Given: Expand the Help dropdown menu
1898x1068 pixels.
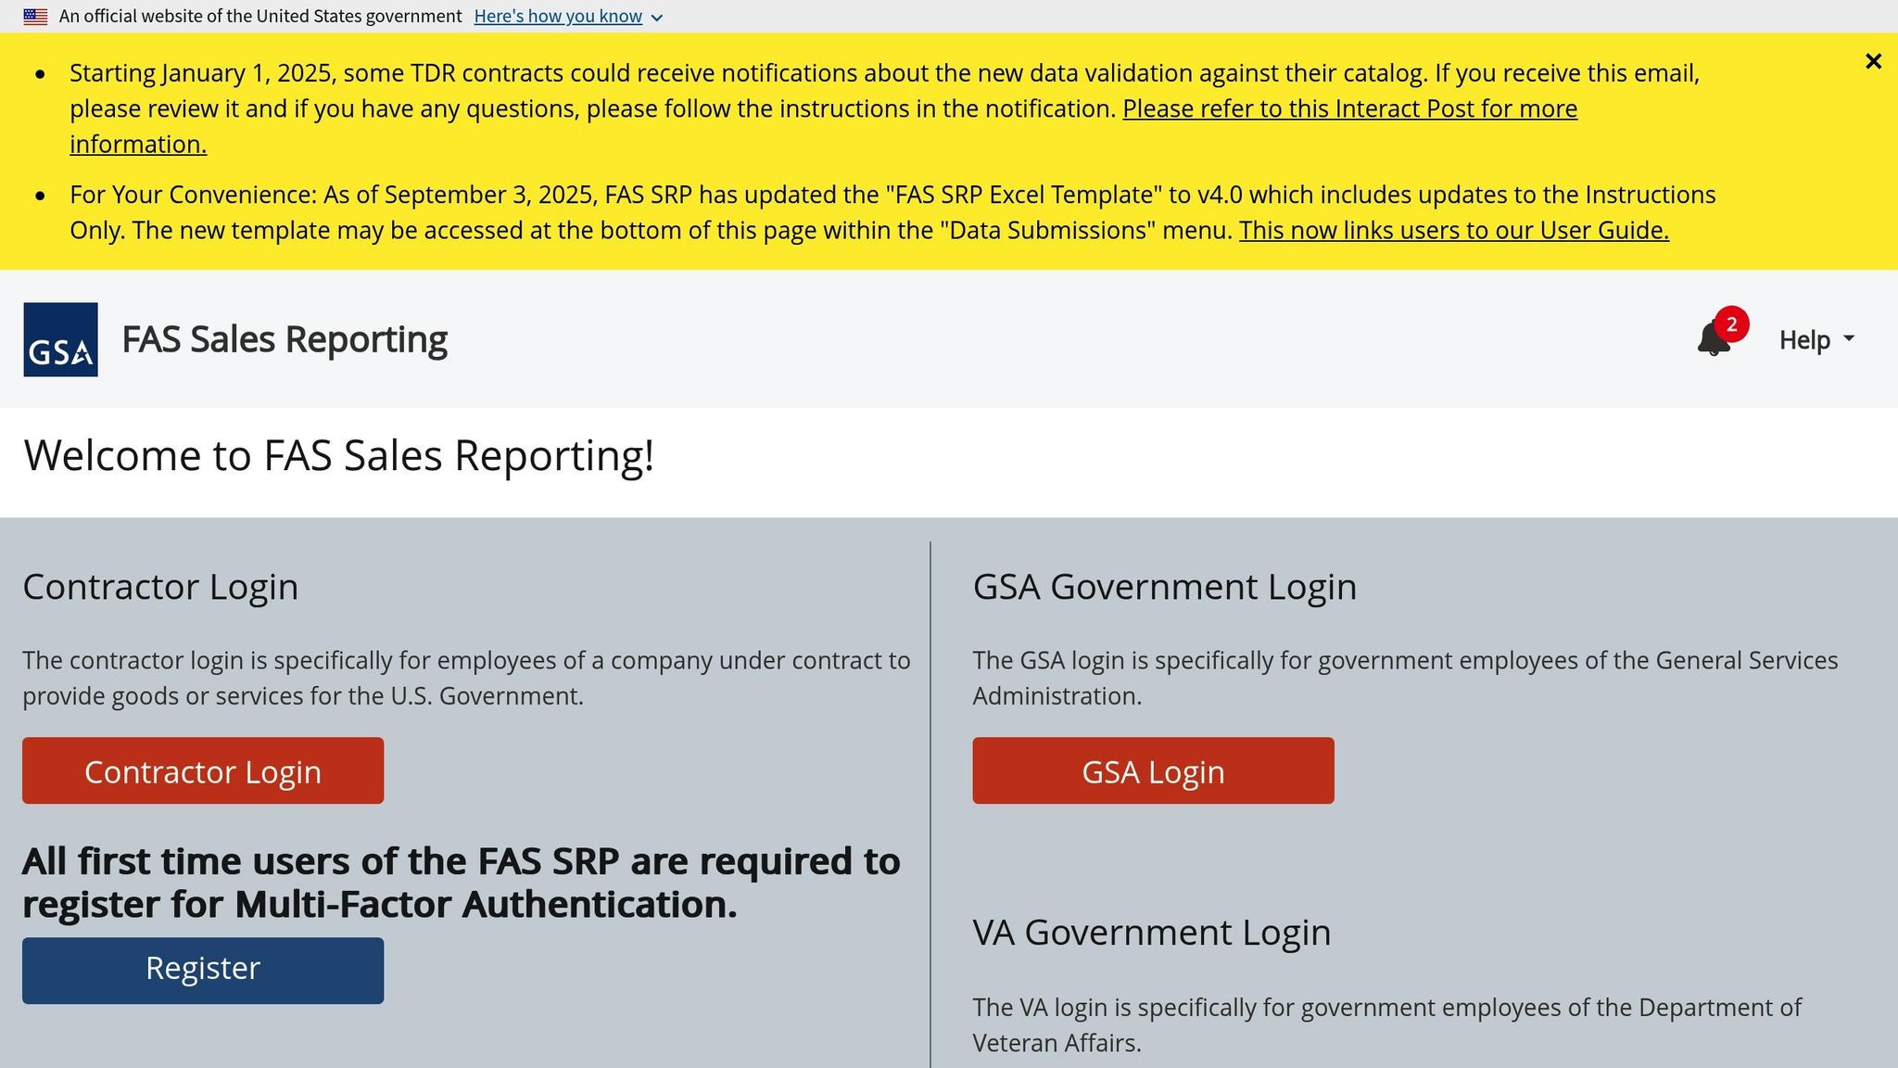Looking at the screenshot, I should (1816, 339).
